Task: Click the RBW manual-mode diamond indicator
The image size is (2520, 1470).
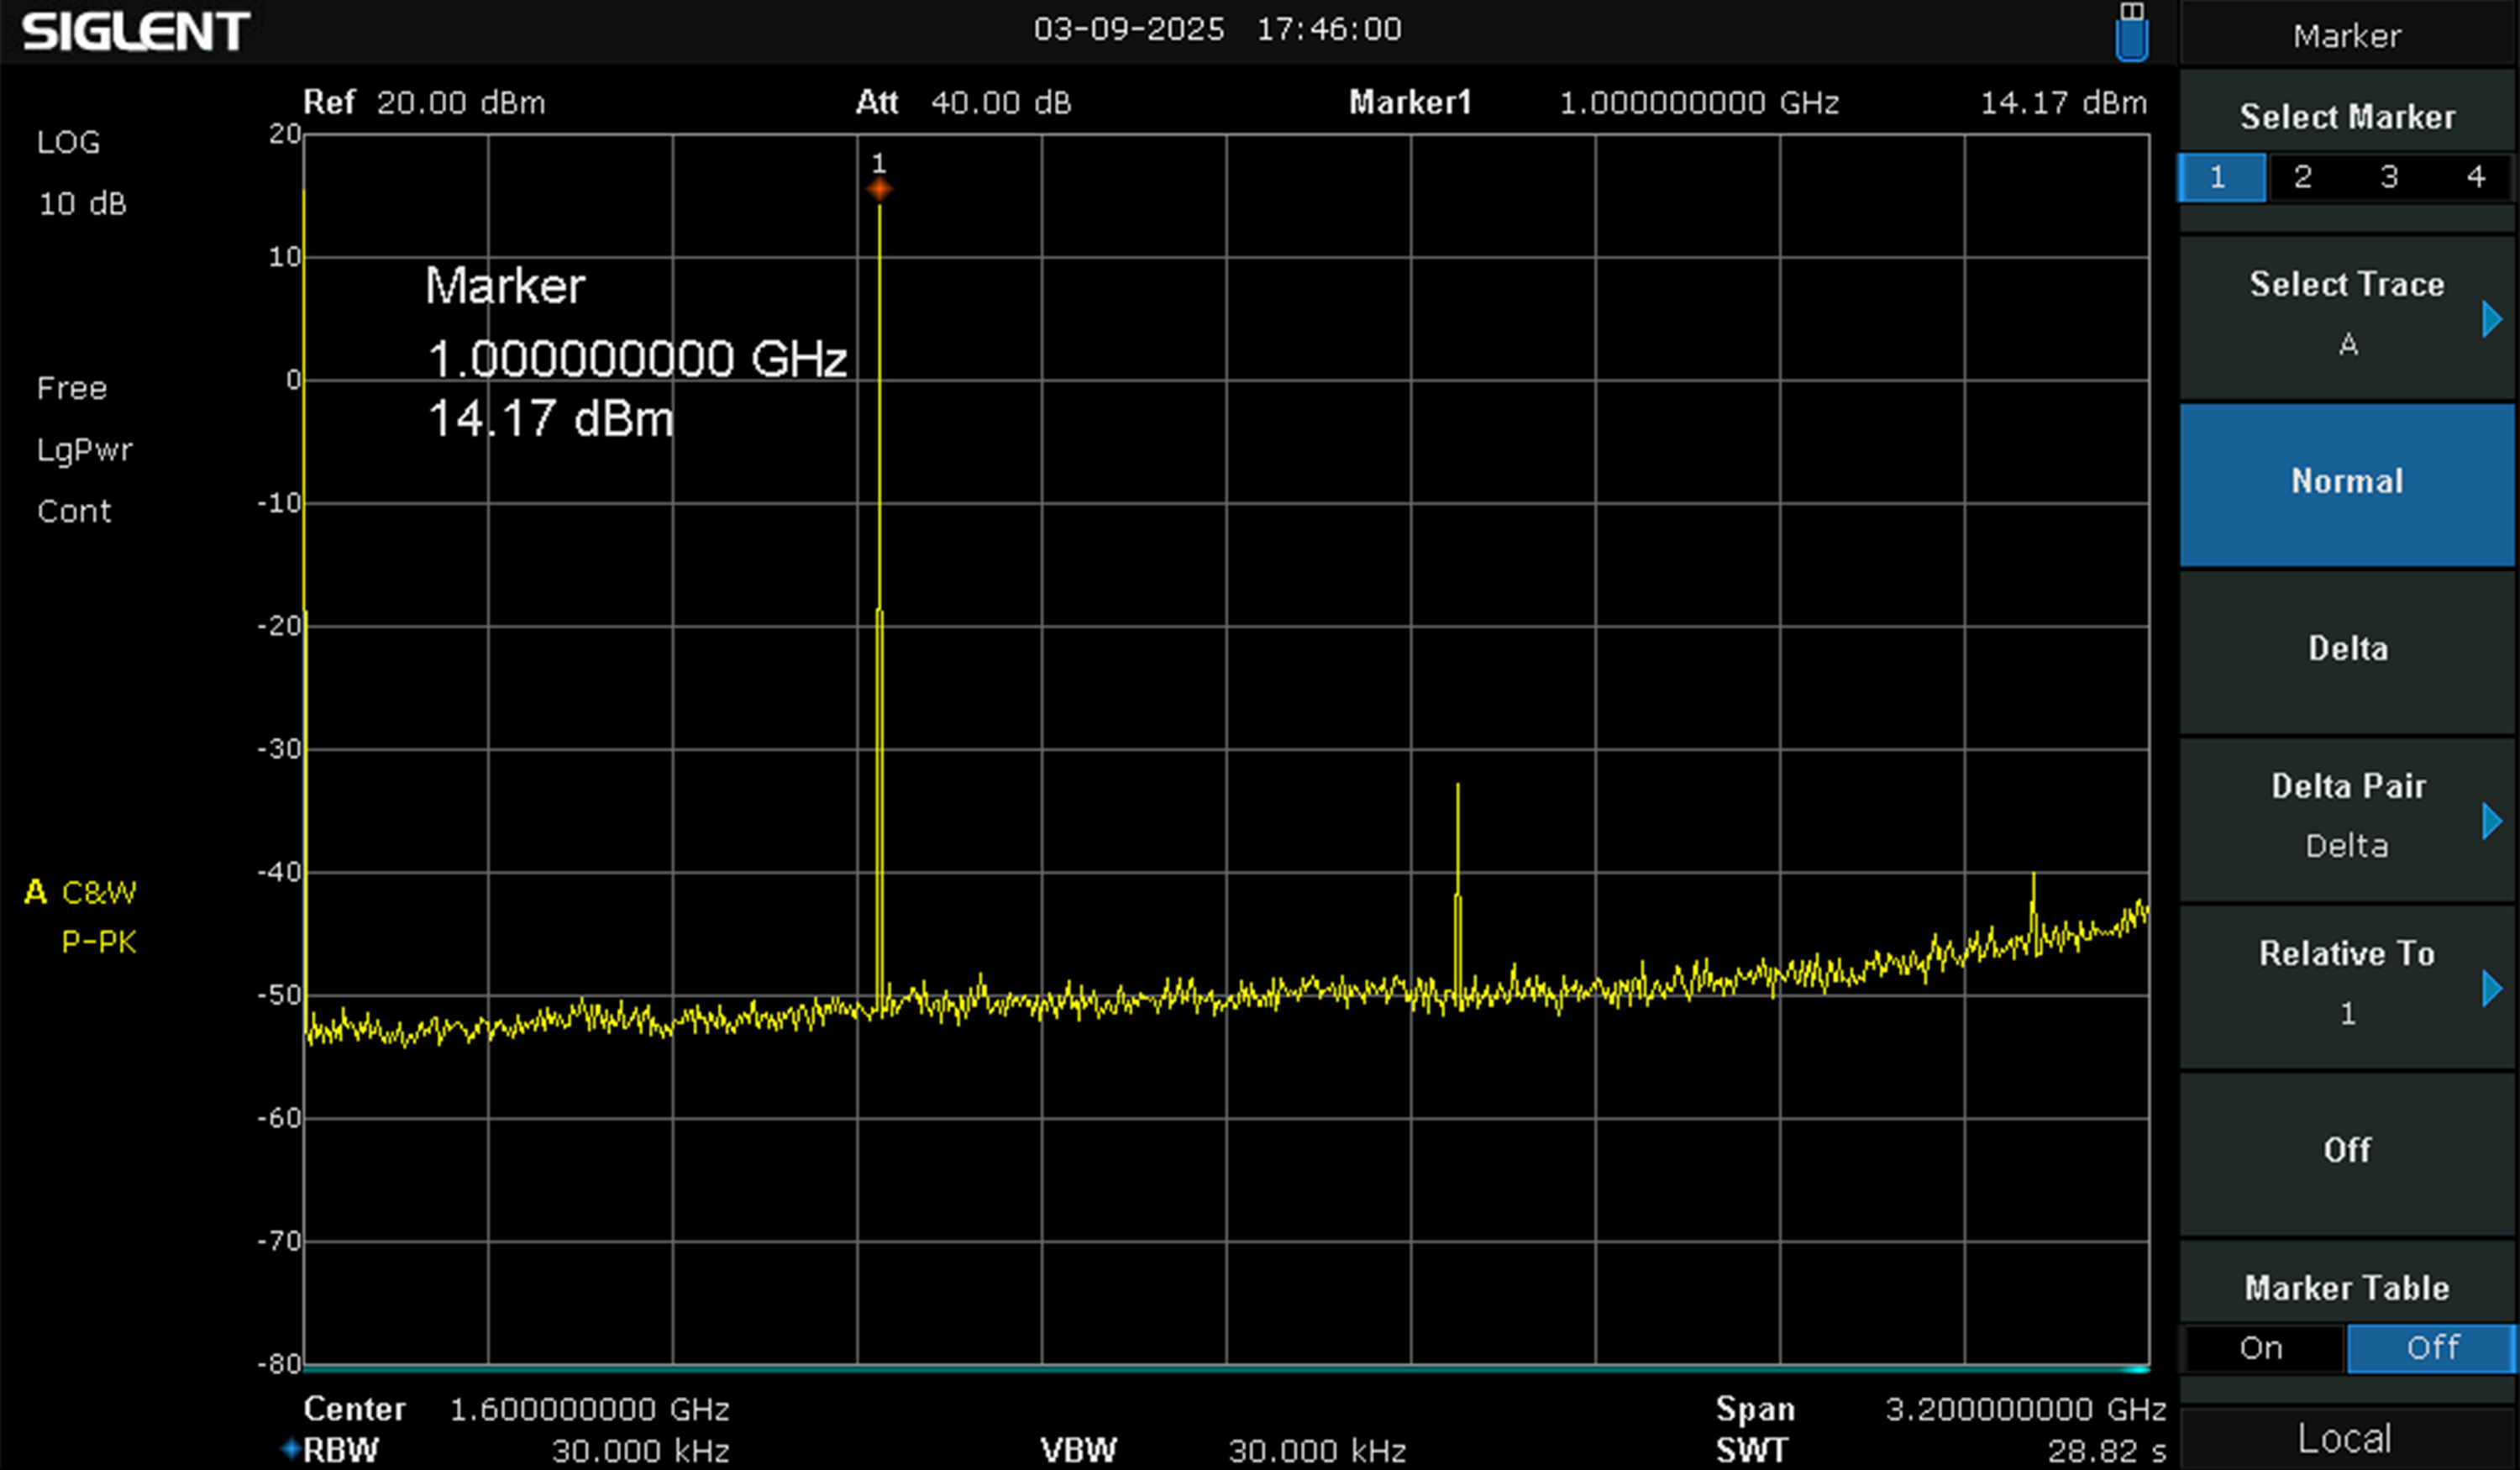Action: tap(291, 1448)
